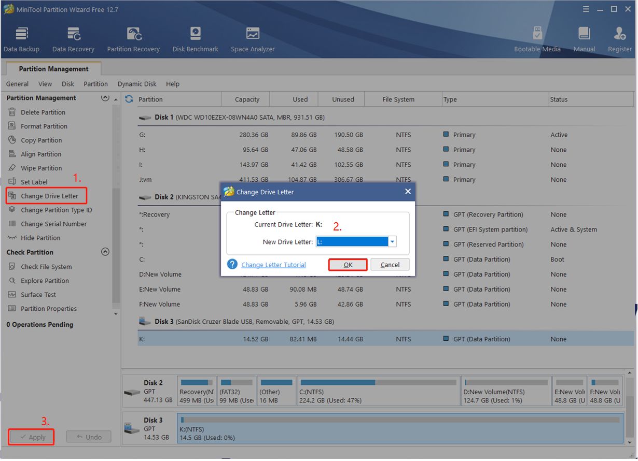Select Change Drive Letter in sidebar
This screenshot has width=638, height=461.
(49, 196)
